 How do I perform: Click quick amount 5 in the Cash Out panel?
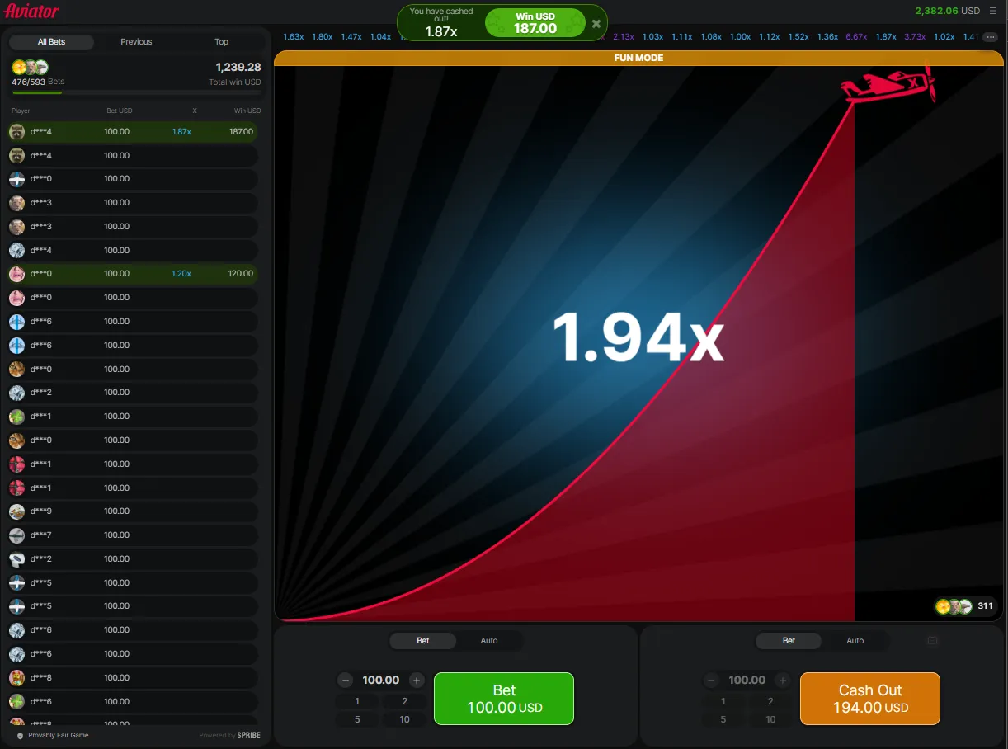click(x=723, y=719)
